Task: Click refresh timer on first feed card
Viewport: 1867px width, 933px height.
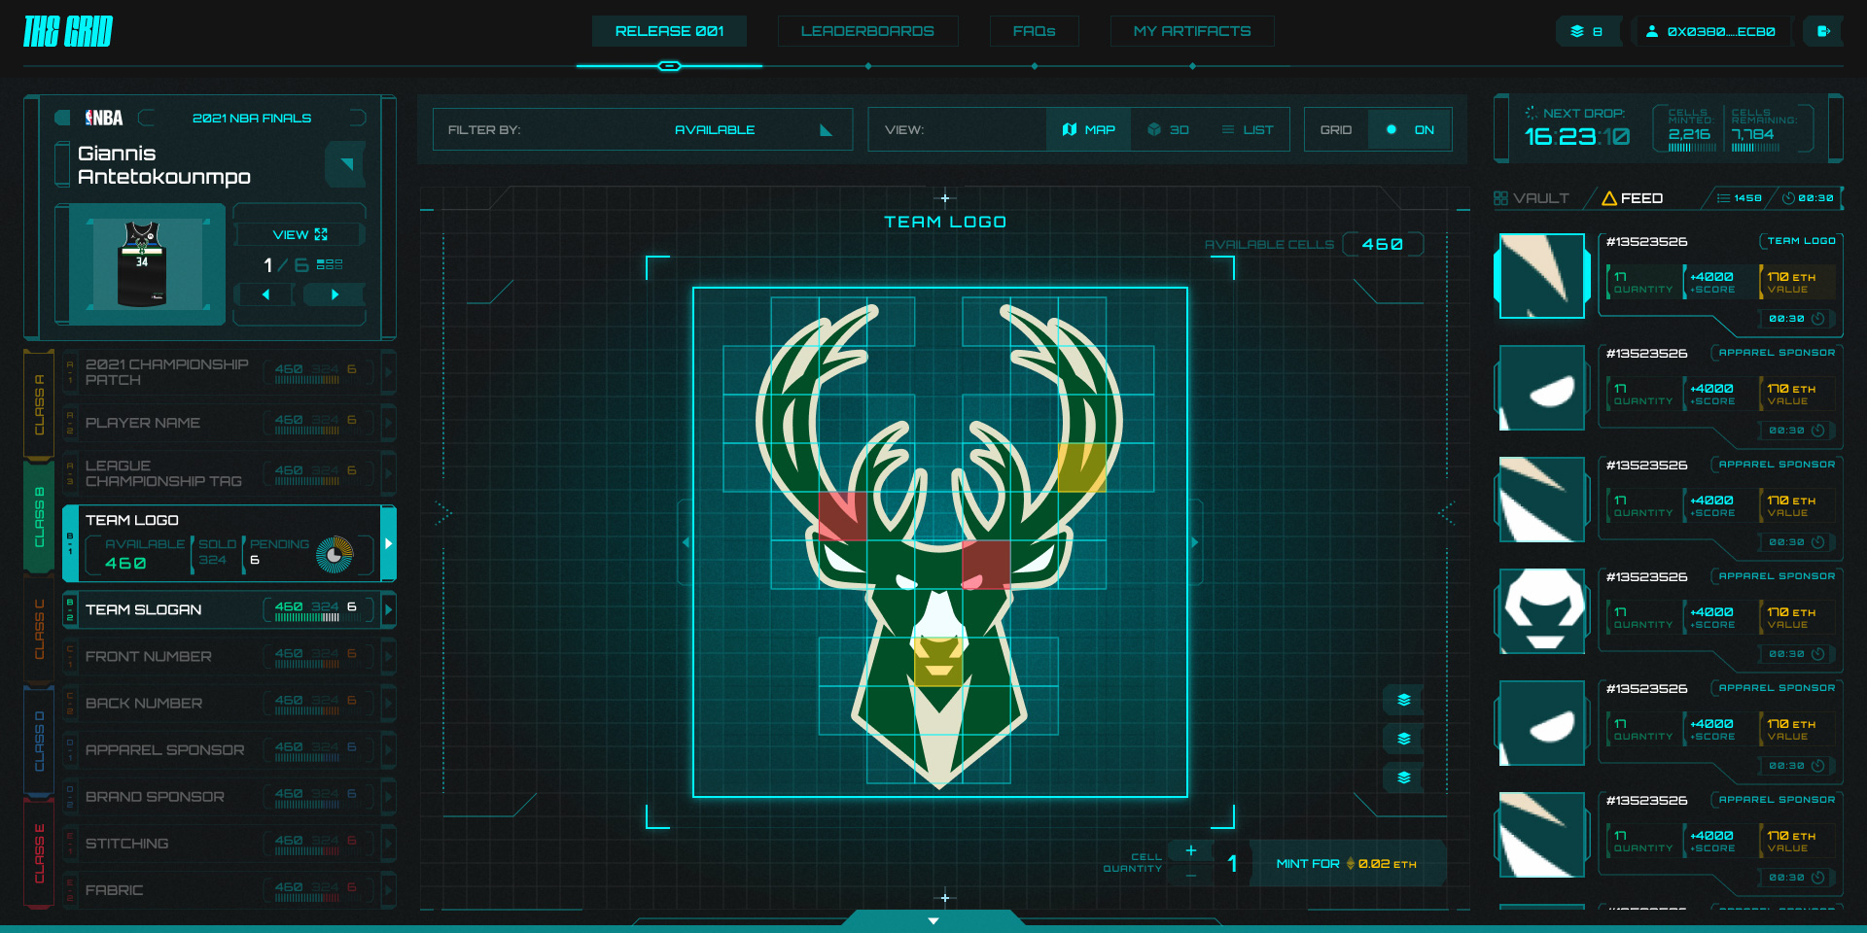Action: [x=1817, y=319]
